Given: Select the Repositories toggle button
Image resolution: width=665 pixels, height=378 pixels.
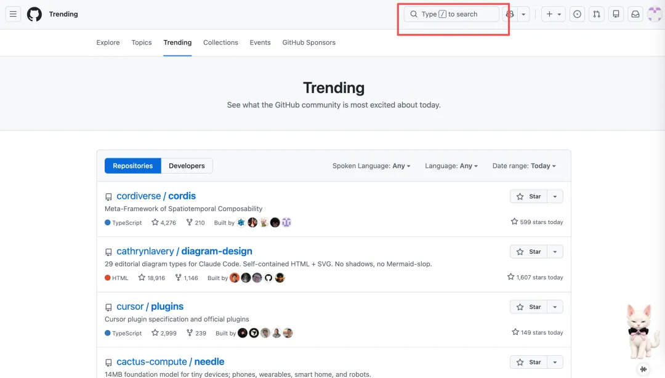Looking at the screenshot, I should coord(133,166).
